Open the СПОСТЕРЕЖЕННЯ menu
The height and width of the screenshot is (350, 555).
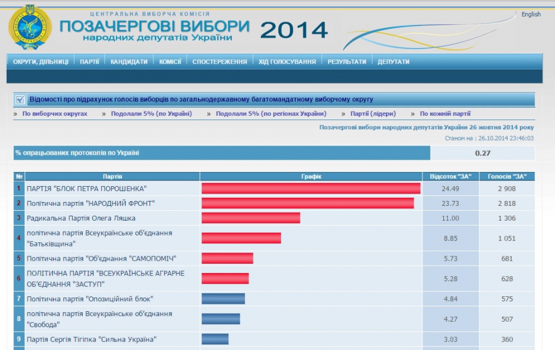pyautogui.click(x=220, y=62)
